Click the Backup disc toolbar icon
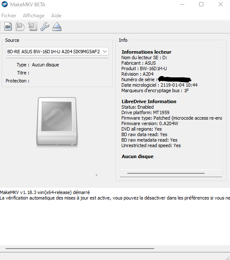 coord(33,26)
